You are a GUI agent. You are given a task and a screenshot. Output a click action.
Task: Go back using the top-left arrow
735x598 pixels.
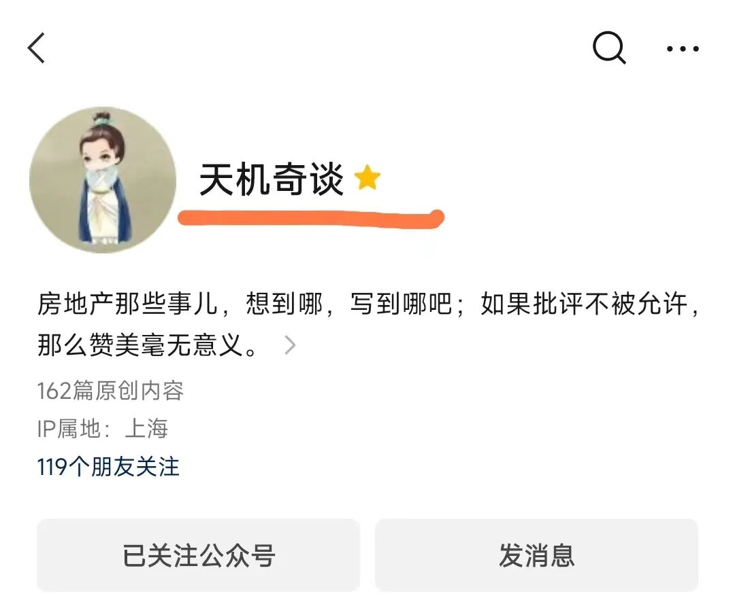(x=36, y=48)
